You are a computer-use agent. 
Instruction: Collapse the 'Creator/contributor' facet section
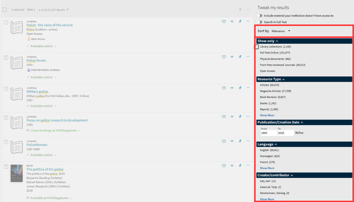(304, 175)
